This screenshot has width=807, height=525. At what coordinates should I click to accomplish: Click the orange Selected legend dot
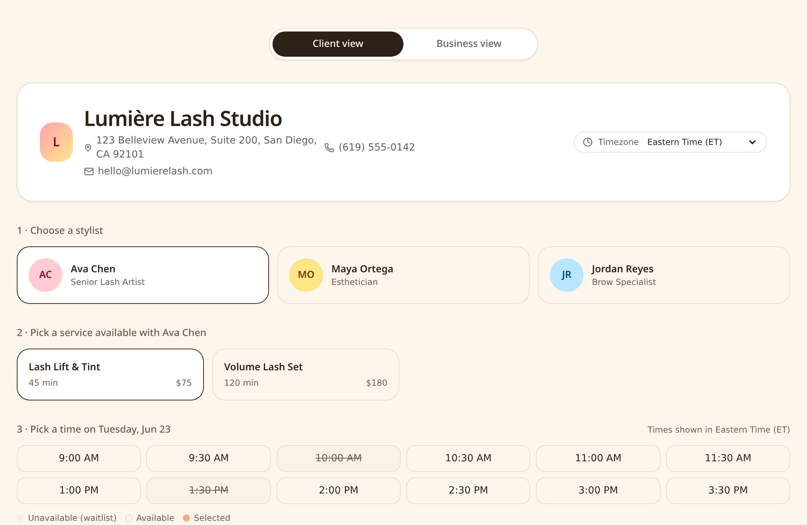click(x=186, y=518)
